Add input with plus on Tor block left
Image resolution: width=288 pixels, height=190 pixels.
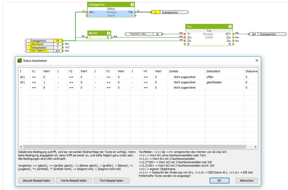click(188, 44)
